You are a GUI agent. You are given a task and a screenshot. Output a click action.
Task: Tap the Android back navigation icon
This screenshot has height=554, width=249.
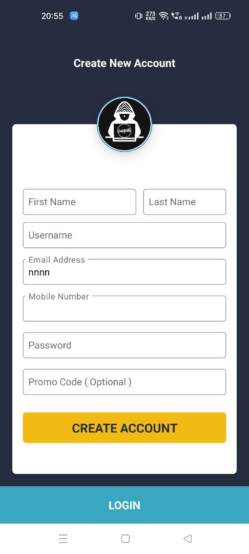(188, 539)
